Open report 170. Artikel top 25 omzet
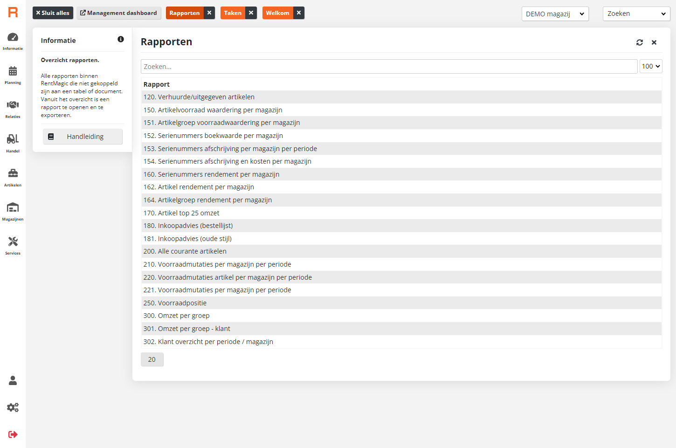This screenshot has height=448, width=676. click(x=401, y=213)
